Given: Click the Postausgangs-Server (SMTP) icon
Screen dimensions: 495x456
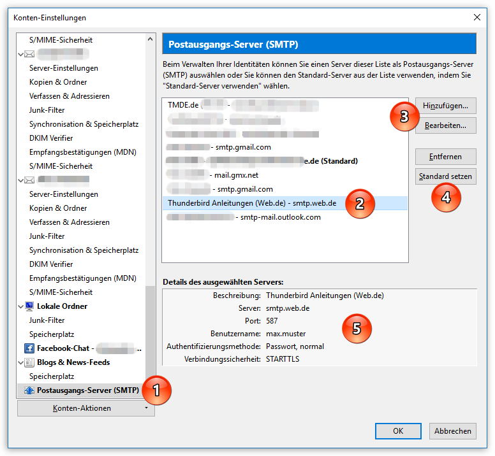Looking at the screenshot, I should 29,390.
